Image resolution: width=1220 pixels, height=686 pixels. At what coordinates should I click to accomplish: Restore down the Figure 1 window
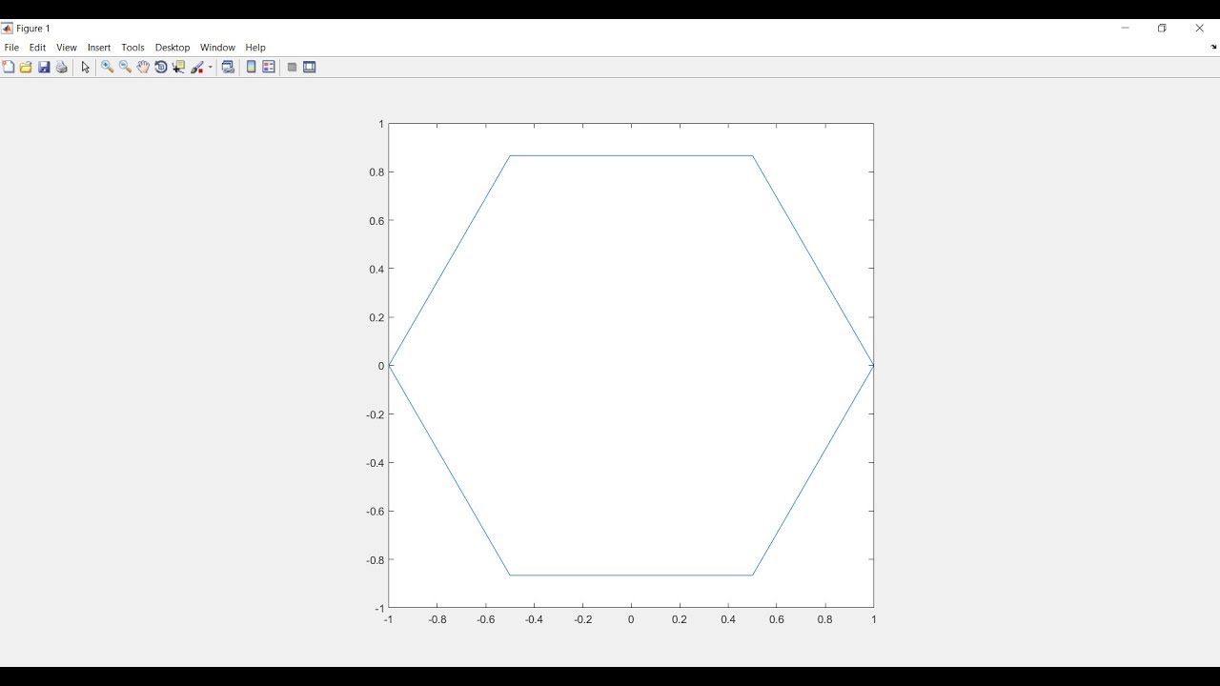[x=1162, y=29]
